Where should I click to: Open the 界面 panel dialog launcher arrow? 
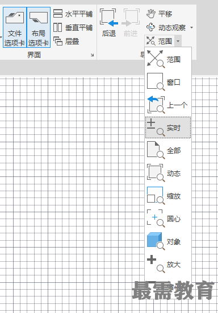coord(92,55)
